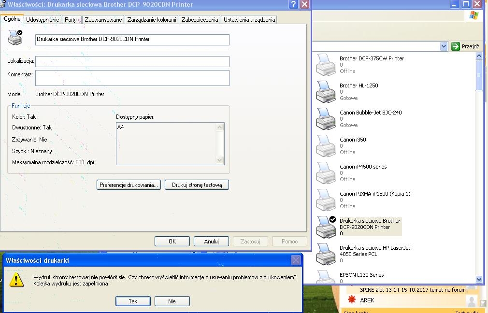488x313 pixels.
Task: Click HP LaserJet 4050 Series PCL icon
Action: coord(326,254)
